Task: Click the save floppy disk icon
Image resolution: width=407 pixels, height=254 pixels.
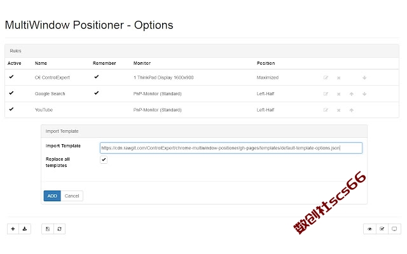Action: [x=48, y=229]
